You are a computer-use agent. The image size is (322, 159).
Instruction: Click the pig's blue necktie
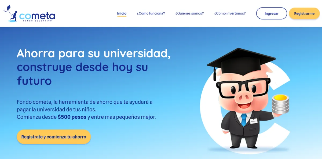[x=244, y=120]
